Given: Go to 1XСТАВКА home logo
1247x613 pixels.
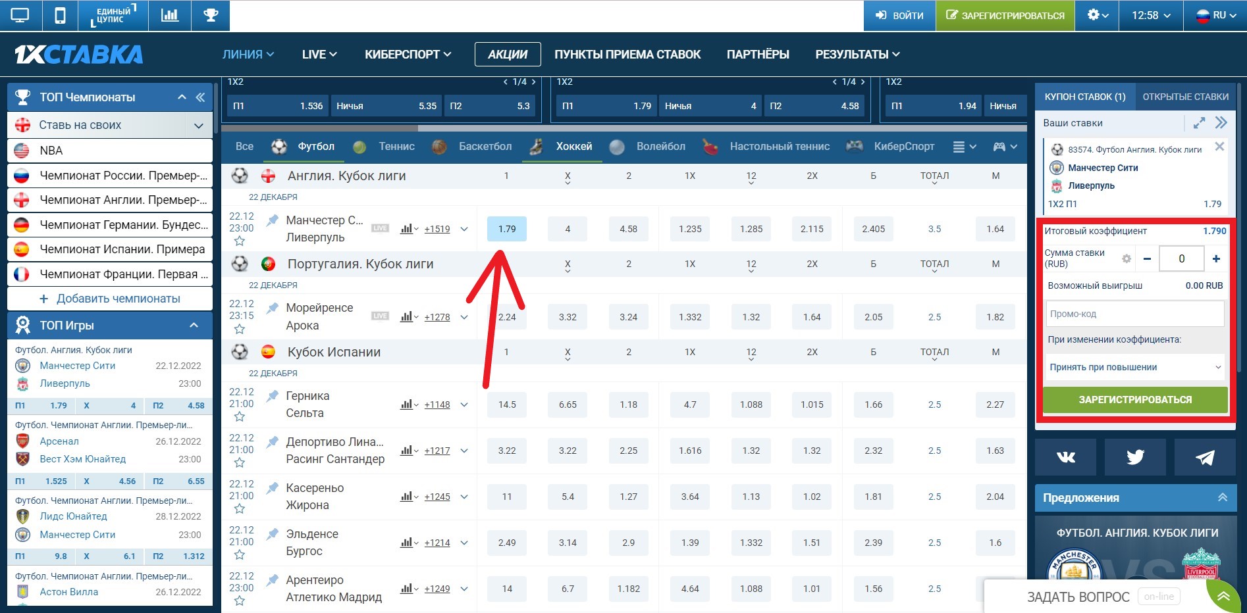Looking at the screenshot, I should [x=78, y=55].
